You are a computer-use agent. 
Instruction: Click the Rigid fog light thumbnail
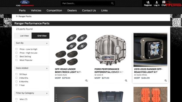click(150, 50)
